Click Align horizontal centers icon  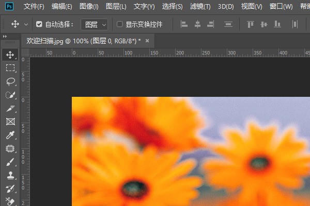coord(197,24)
